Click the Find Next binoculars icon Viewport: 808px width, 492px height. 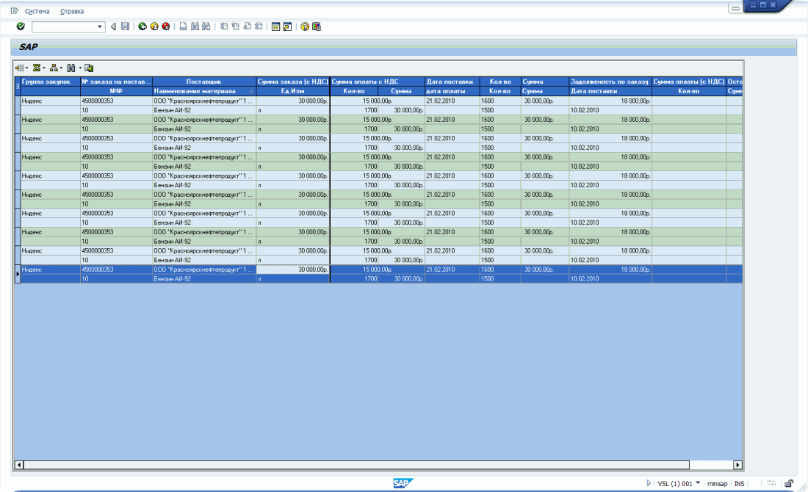206,26
